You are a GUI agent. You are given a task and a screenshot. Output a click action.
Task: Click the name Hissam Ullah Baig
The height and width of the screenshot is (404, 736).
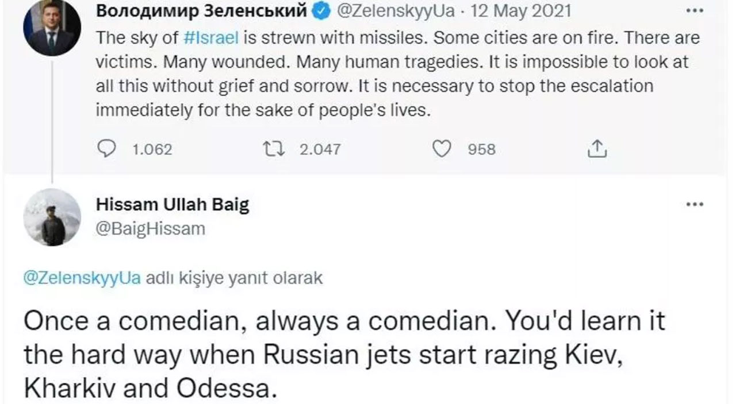(173, 205)
